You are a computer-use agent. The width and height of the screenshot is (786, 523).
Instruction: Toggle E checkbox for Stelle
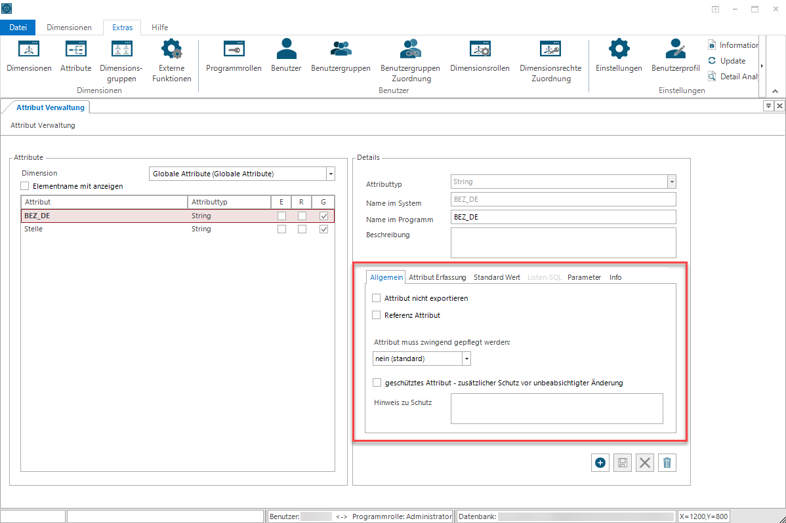tap(281, 229)
